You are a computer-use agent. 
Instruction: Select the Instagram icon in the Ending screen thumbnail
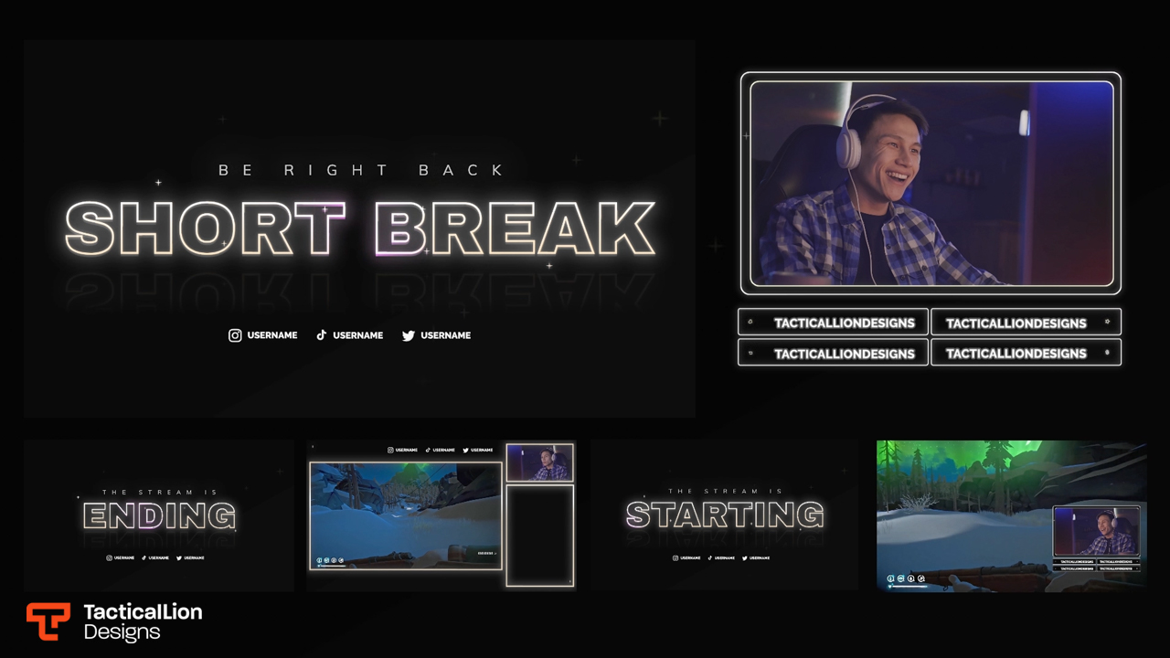[110, 557]
